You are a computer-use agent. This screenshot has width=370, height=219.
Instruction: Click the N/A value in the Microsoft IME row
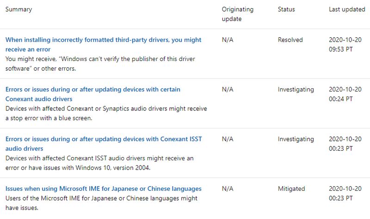[x=228, y=189]
